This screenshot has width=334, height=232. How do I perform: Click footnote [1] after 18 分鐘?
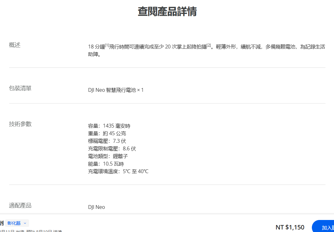coord(107,45)
